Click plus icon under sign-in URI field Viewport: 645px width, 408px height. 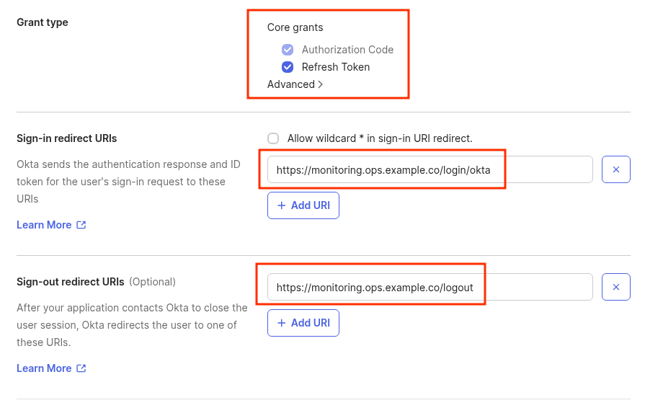pos(282,205)
